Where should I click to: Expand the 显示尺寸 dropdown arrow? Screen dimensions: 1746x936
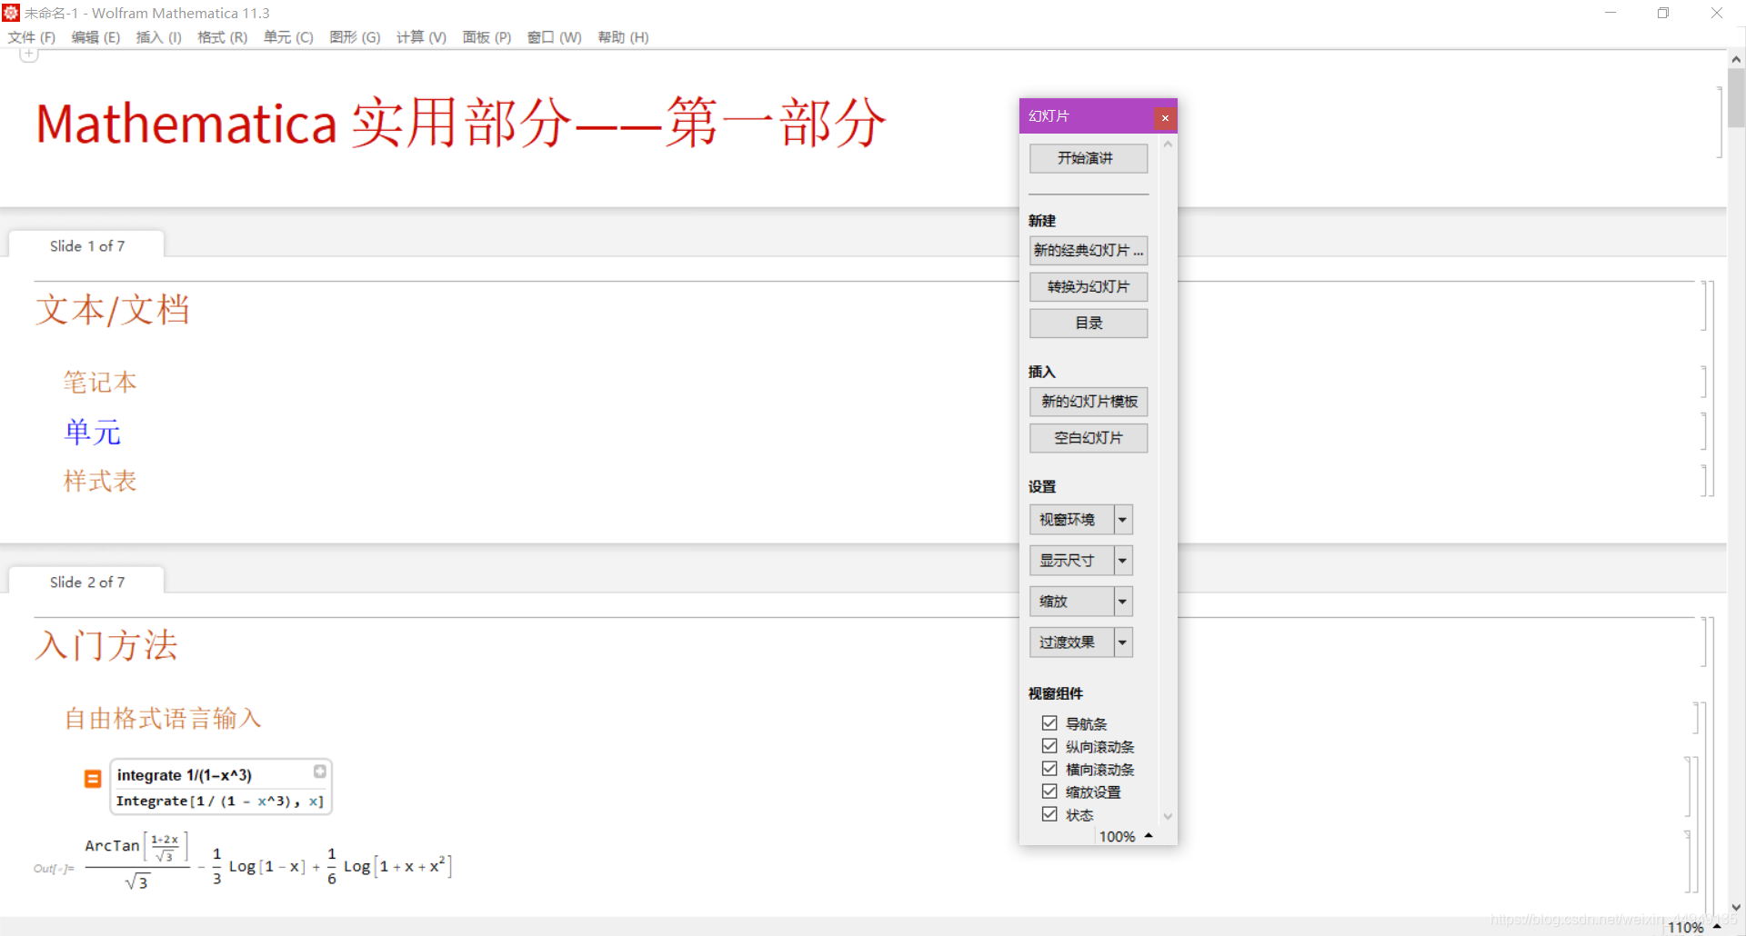coord(1123,561)
